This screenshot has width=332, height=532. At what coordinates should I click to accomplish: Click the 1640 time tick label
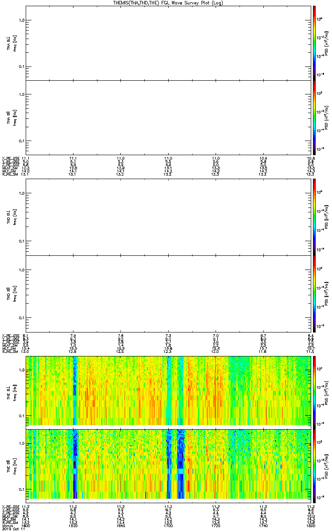click(x=121, y=525)
